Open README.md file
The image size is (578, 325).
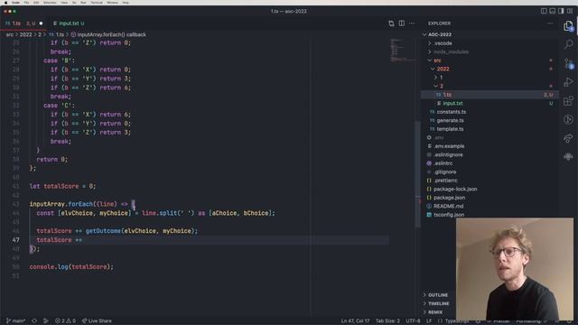coord(448,206)
